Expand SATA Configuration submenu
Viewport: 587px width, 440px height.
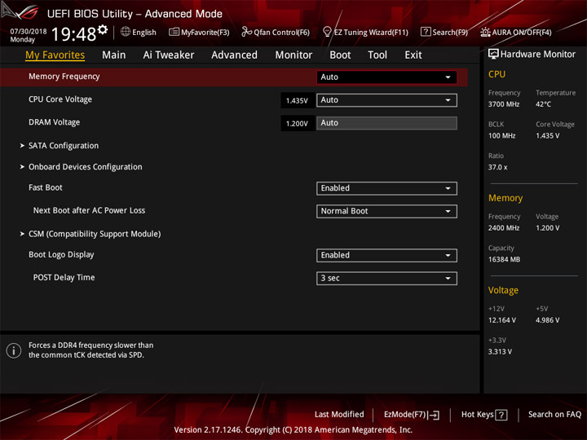(x=64, y=146)
